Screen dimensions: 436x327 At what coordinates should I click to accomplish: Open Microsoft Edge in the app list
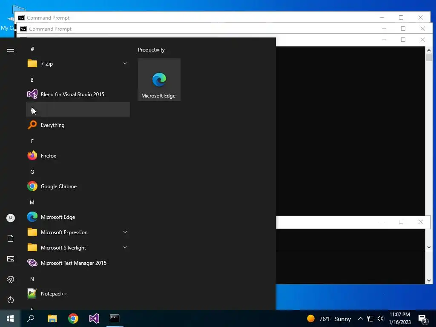point(78,217)
